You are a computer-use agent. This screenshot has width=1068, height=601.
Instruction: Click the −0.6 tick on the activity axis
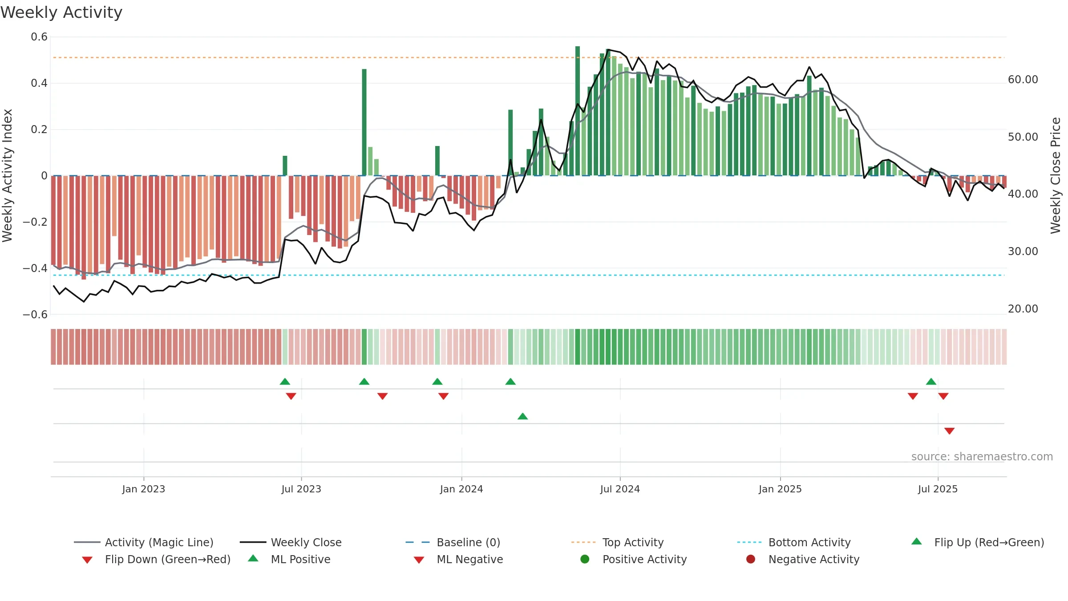click(35, 314)
